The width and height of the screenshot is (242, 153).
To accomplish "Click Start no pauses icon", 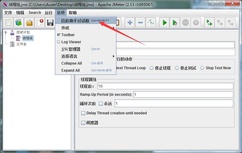I will (175, 23).
